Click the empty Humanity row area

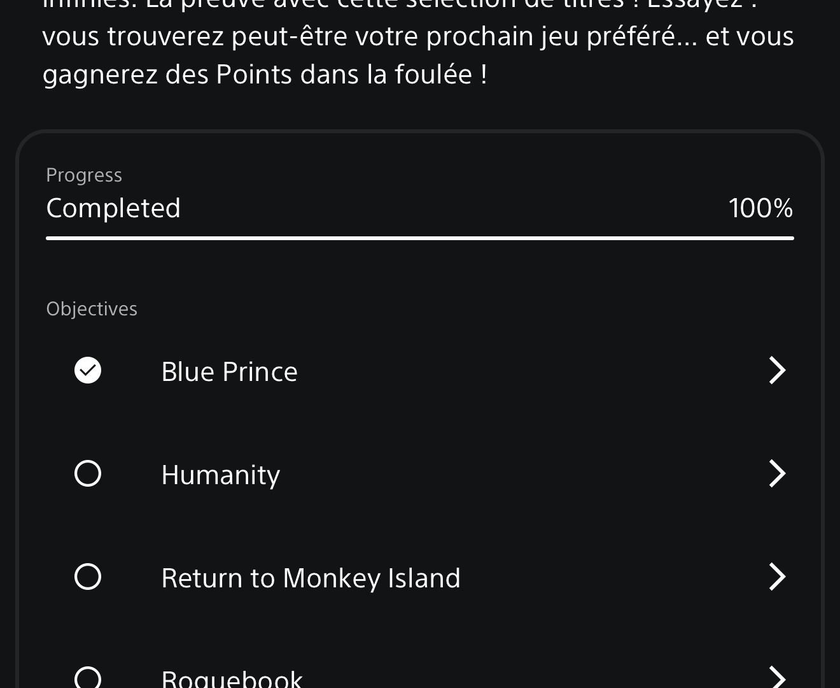[x=522, y=474]
